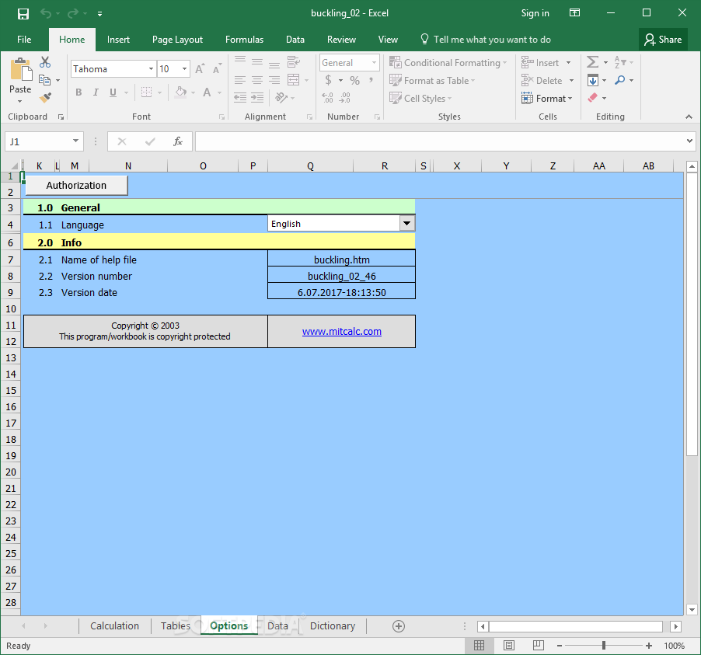Toggle Top Align

[240, 62]
